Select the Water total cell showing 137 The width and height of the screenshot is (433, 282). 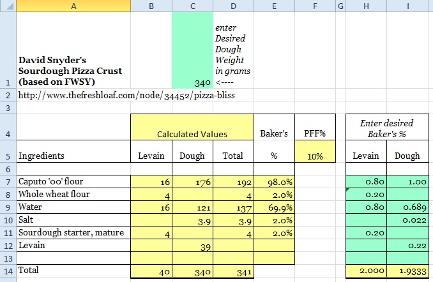pos(234,207)
